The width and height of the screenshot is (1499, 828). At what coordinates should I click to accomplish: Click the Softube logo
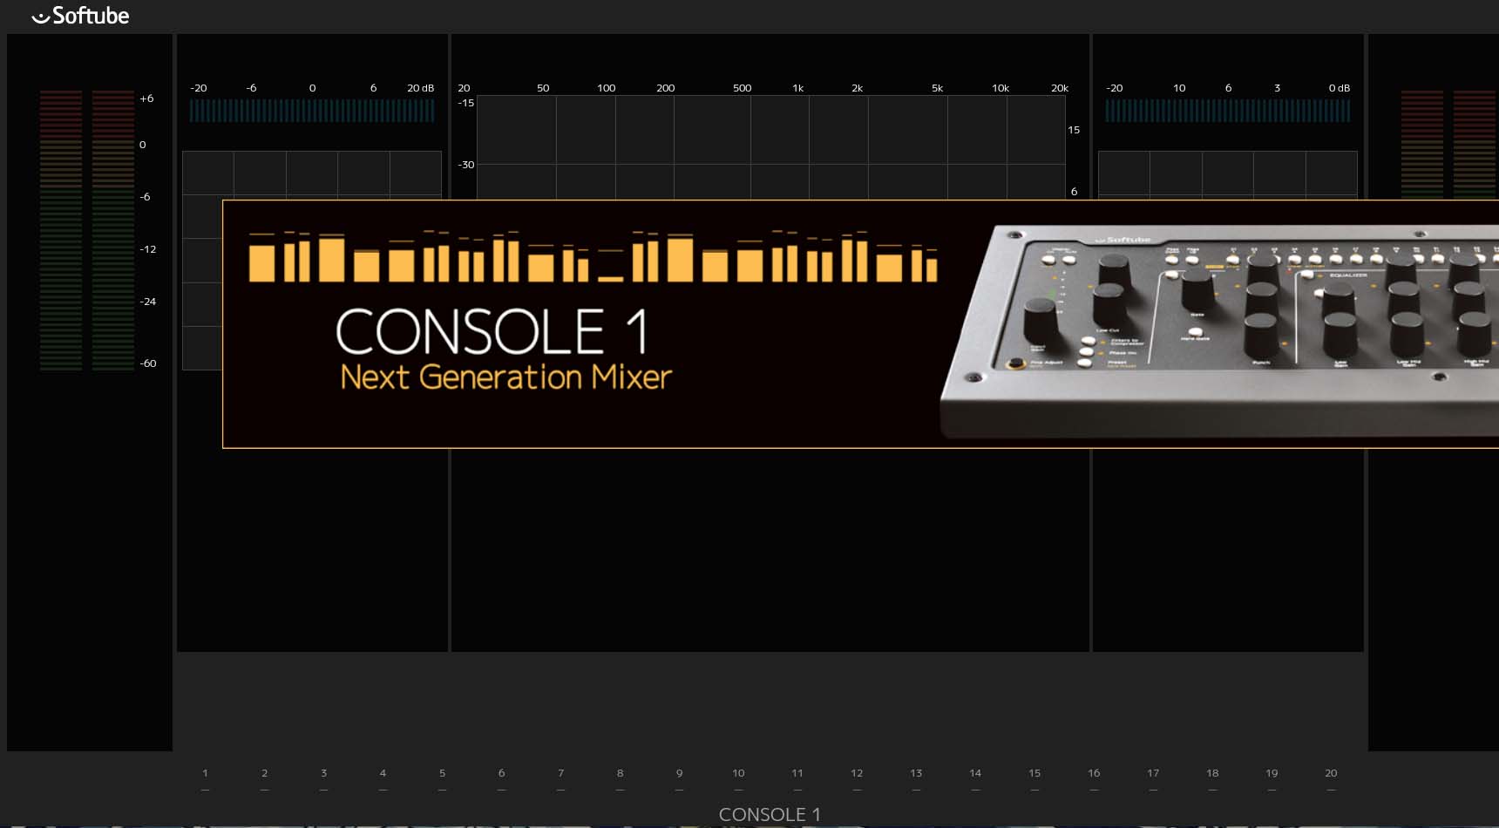pos(80,16)
